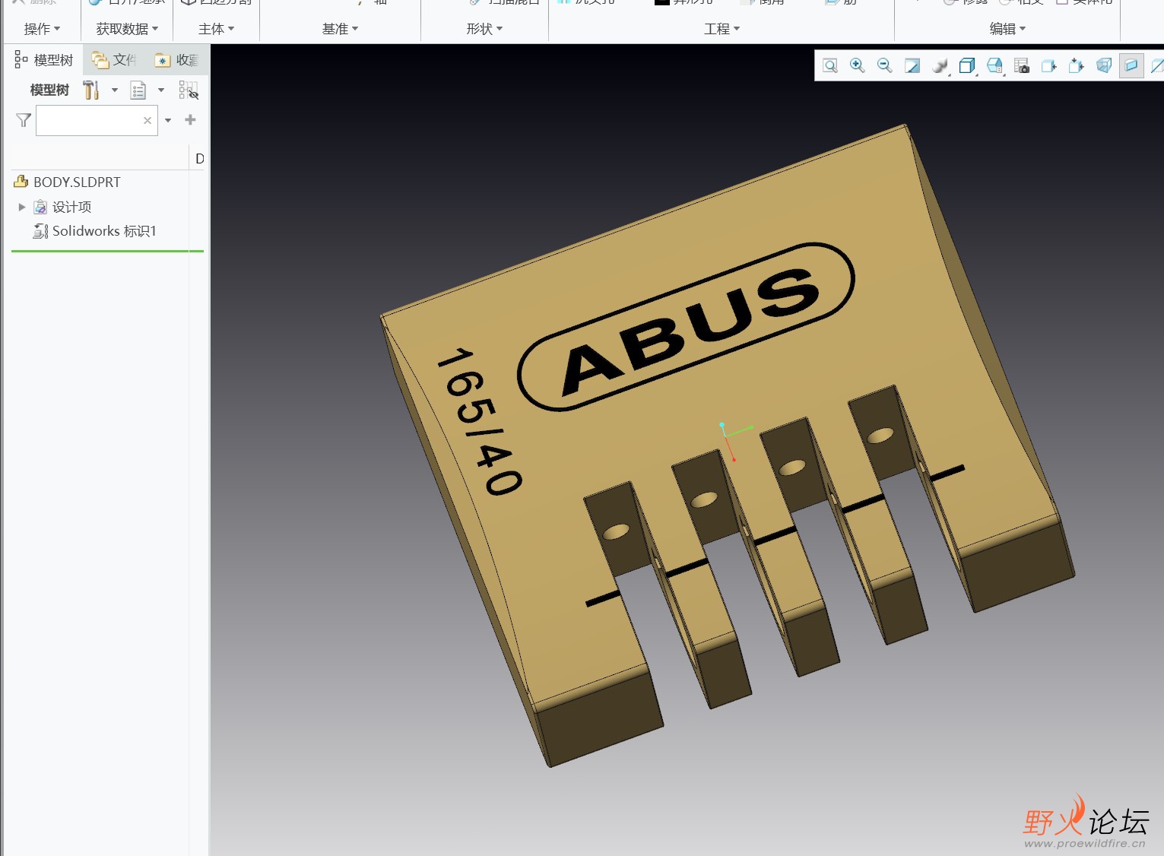Toggle the perspective view cube icon
1164x856 pixels.
1104,66
